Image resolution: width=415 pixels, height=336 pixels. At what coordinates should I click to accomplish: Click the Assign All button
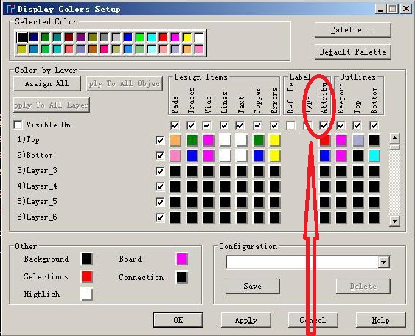coord(47,83)
